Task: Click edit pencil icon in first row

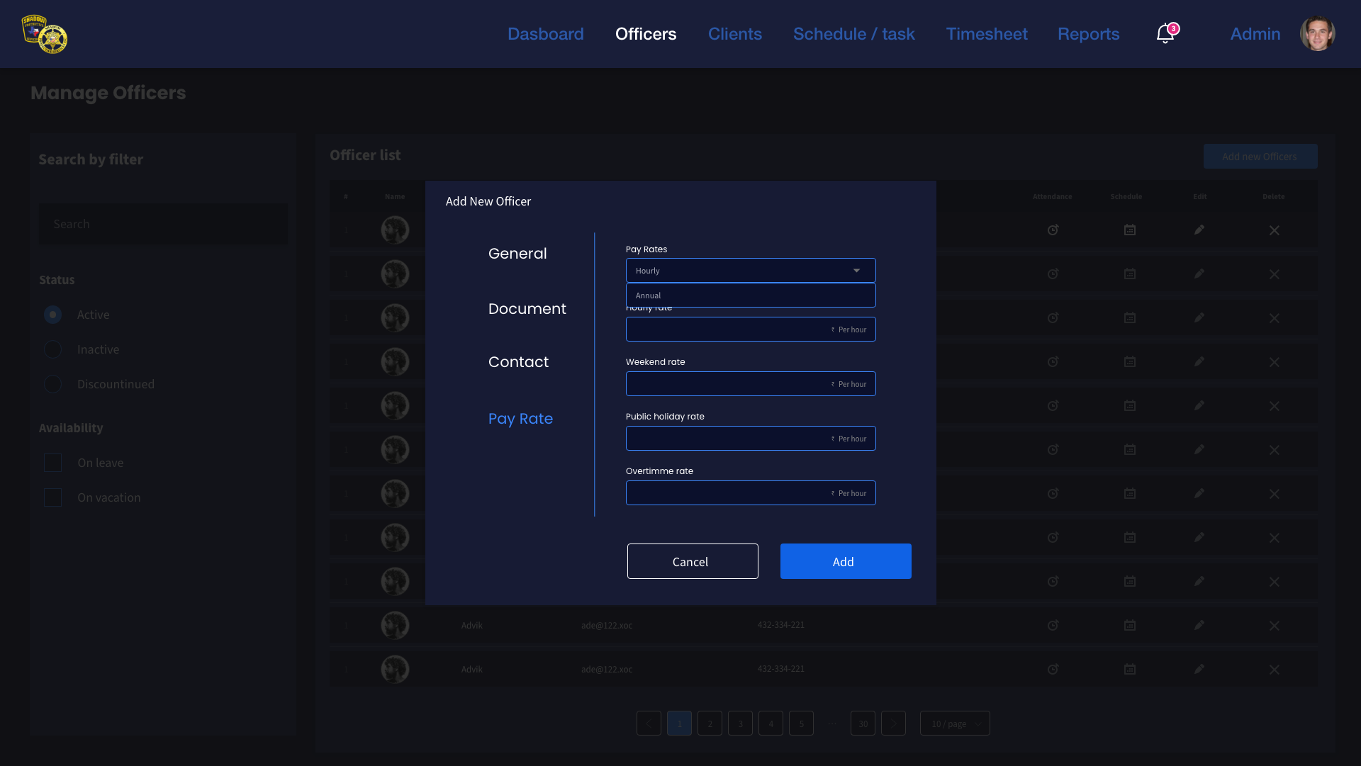Action: tap(1199, 230)
